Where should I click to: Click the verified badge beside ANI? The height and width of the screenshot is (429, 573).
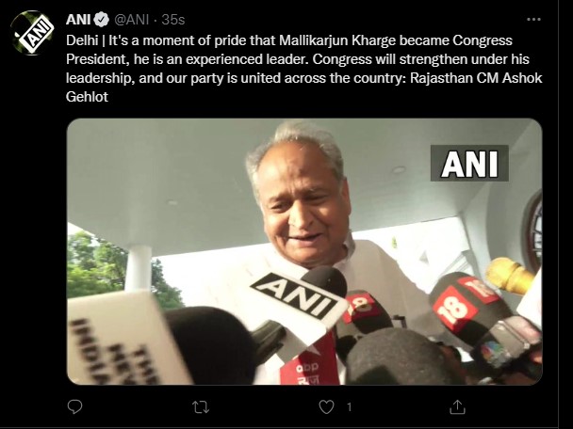pos(102,20)
